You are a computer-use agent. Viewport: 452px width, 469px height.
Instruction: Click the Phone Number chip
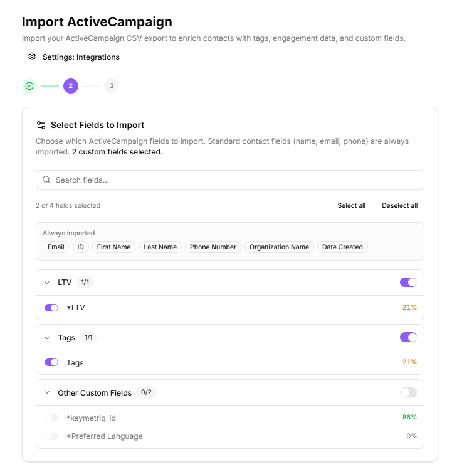click(213, 247)
